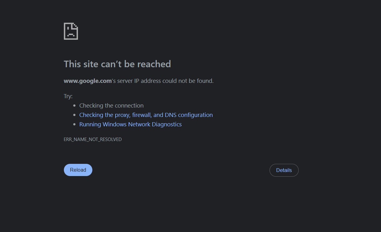This screenshot has width=381, height=232.
Task: Click the "This site can't be reached" heading
Action: click(x=117, y=64)
